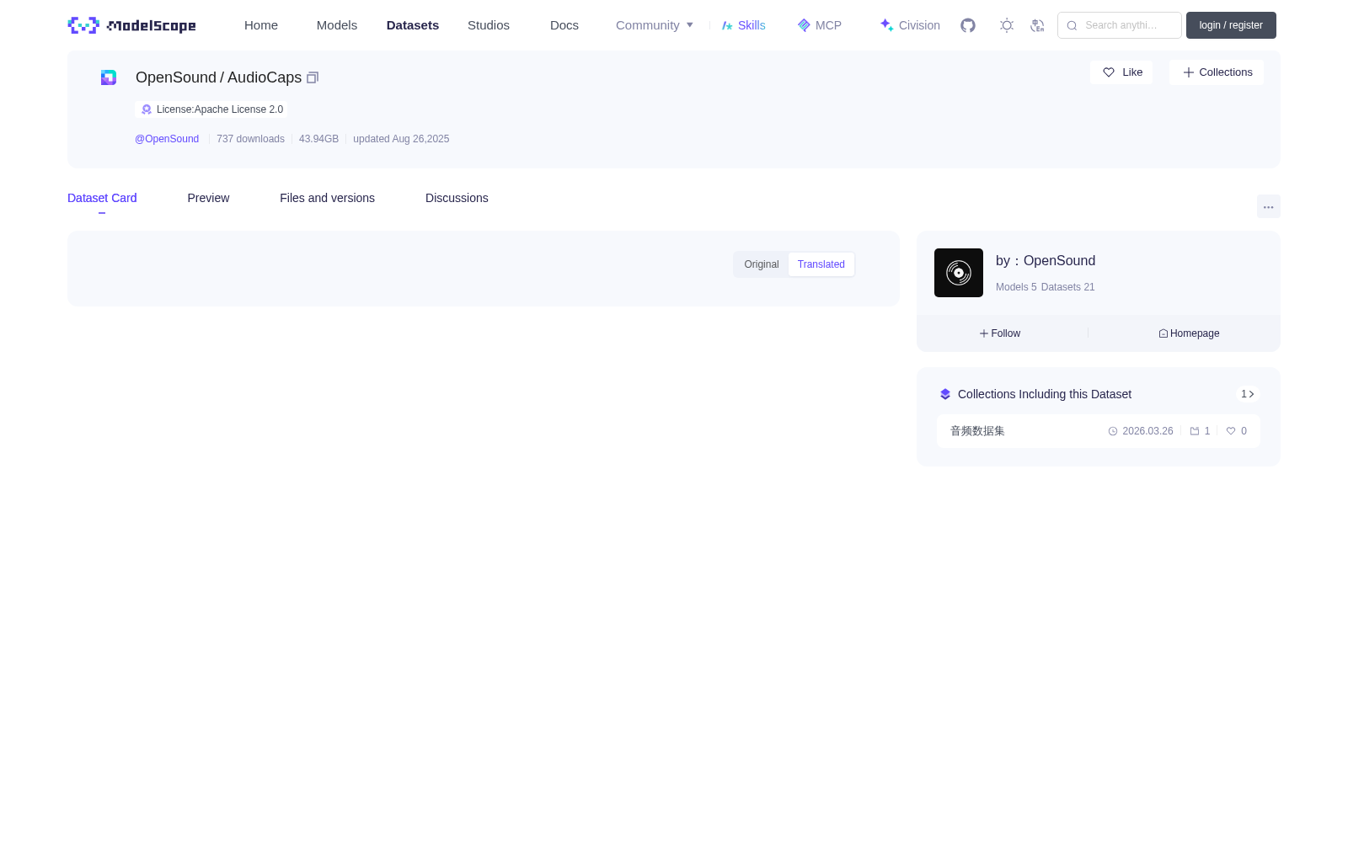1348x842 pixels.
Task: Click the 43.94GB size text
Action: (318, 139)
